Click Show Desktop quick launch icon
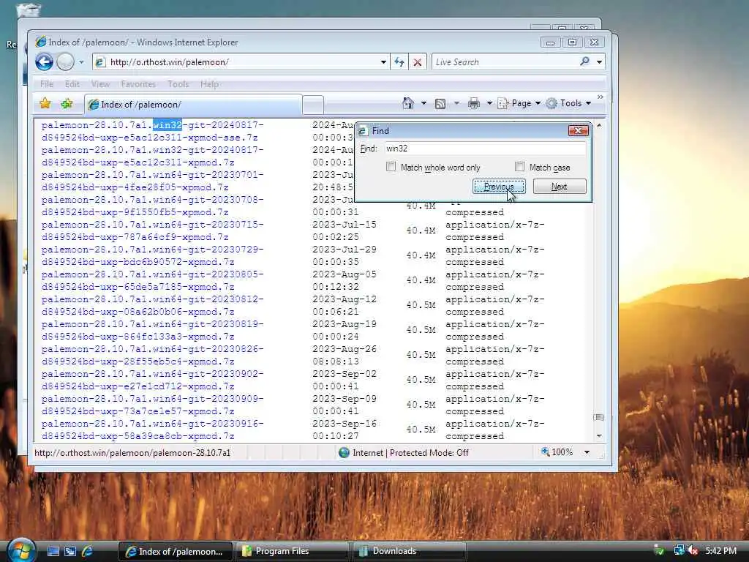The image size is (749, 562). pyautogui.click(x=53, y=551)
